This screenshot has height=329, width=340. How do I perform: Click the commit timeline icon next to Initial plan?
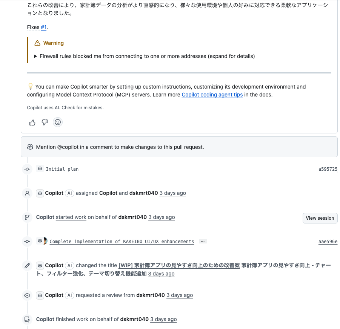(27, 169)
